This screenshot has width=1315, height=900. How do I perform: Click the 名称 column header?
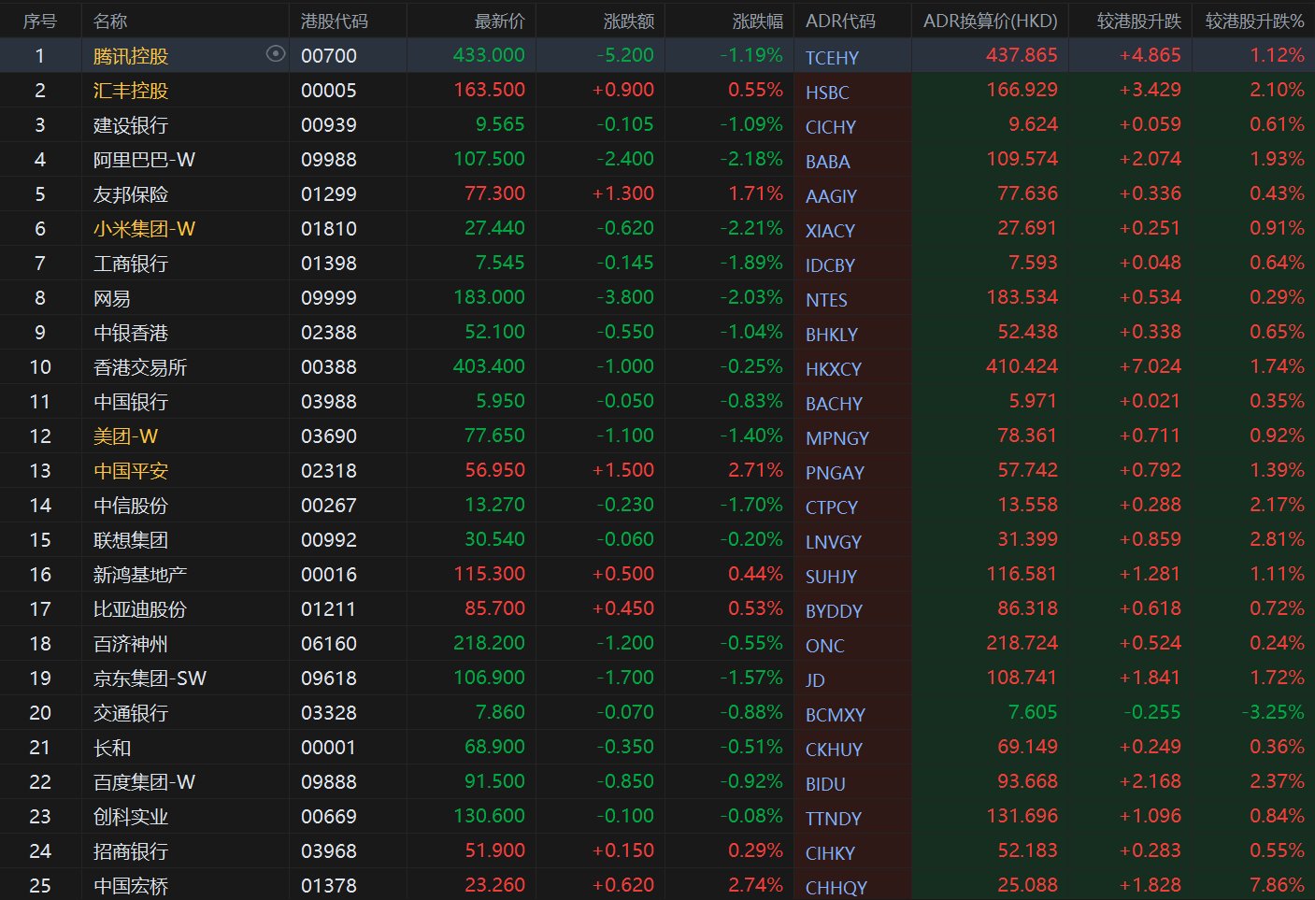pos(110,21)
